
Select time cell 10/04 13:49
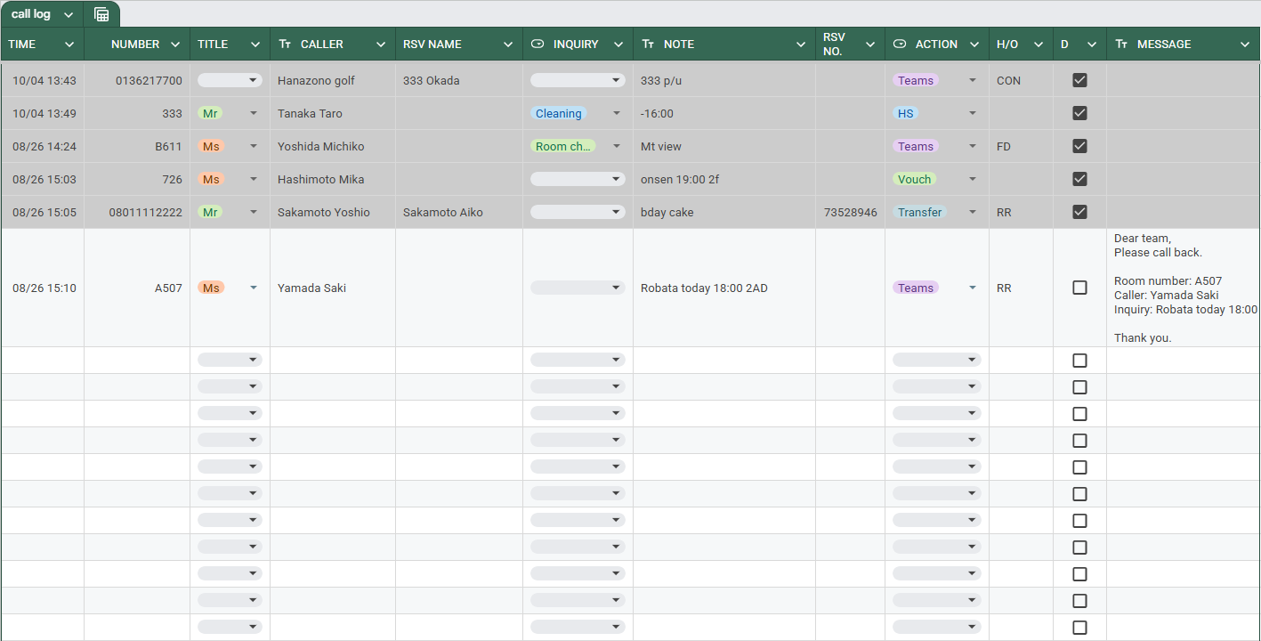[43, 113]
